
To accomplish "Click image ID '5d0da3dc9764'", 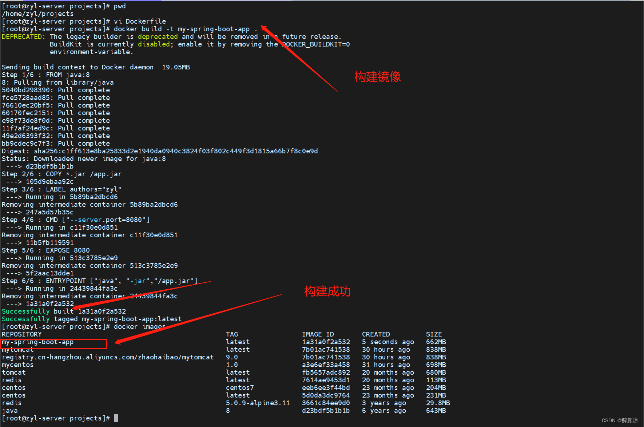I will 326,395.
